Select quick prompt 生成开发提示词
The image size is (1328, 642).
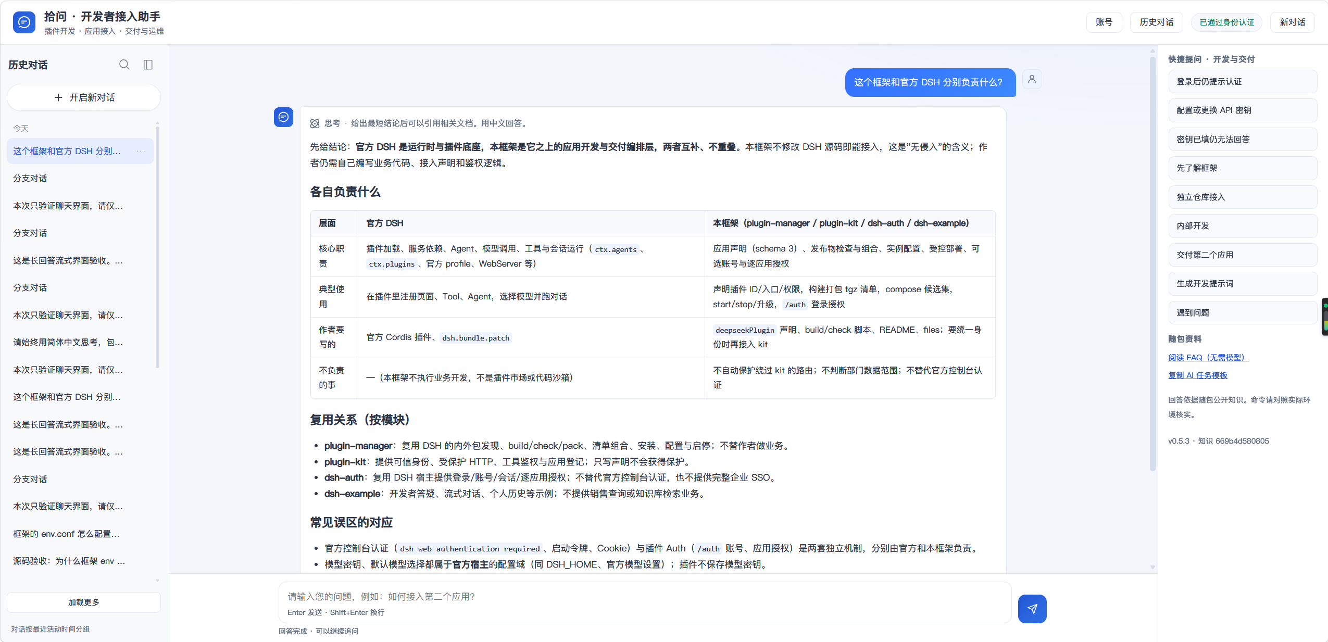1243,284
